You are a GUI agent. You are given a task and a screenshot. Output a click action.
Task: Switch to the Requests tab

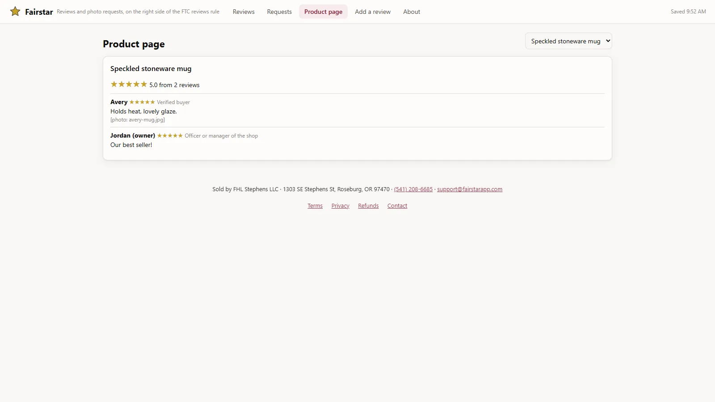pyautogui.click(x=279, y=12)
